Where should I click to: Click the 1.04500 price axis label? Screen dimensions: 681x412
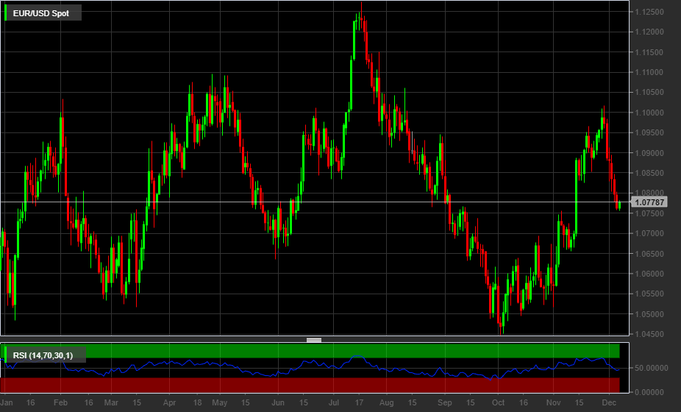pyautogui.click(x=649, y=334)
